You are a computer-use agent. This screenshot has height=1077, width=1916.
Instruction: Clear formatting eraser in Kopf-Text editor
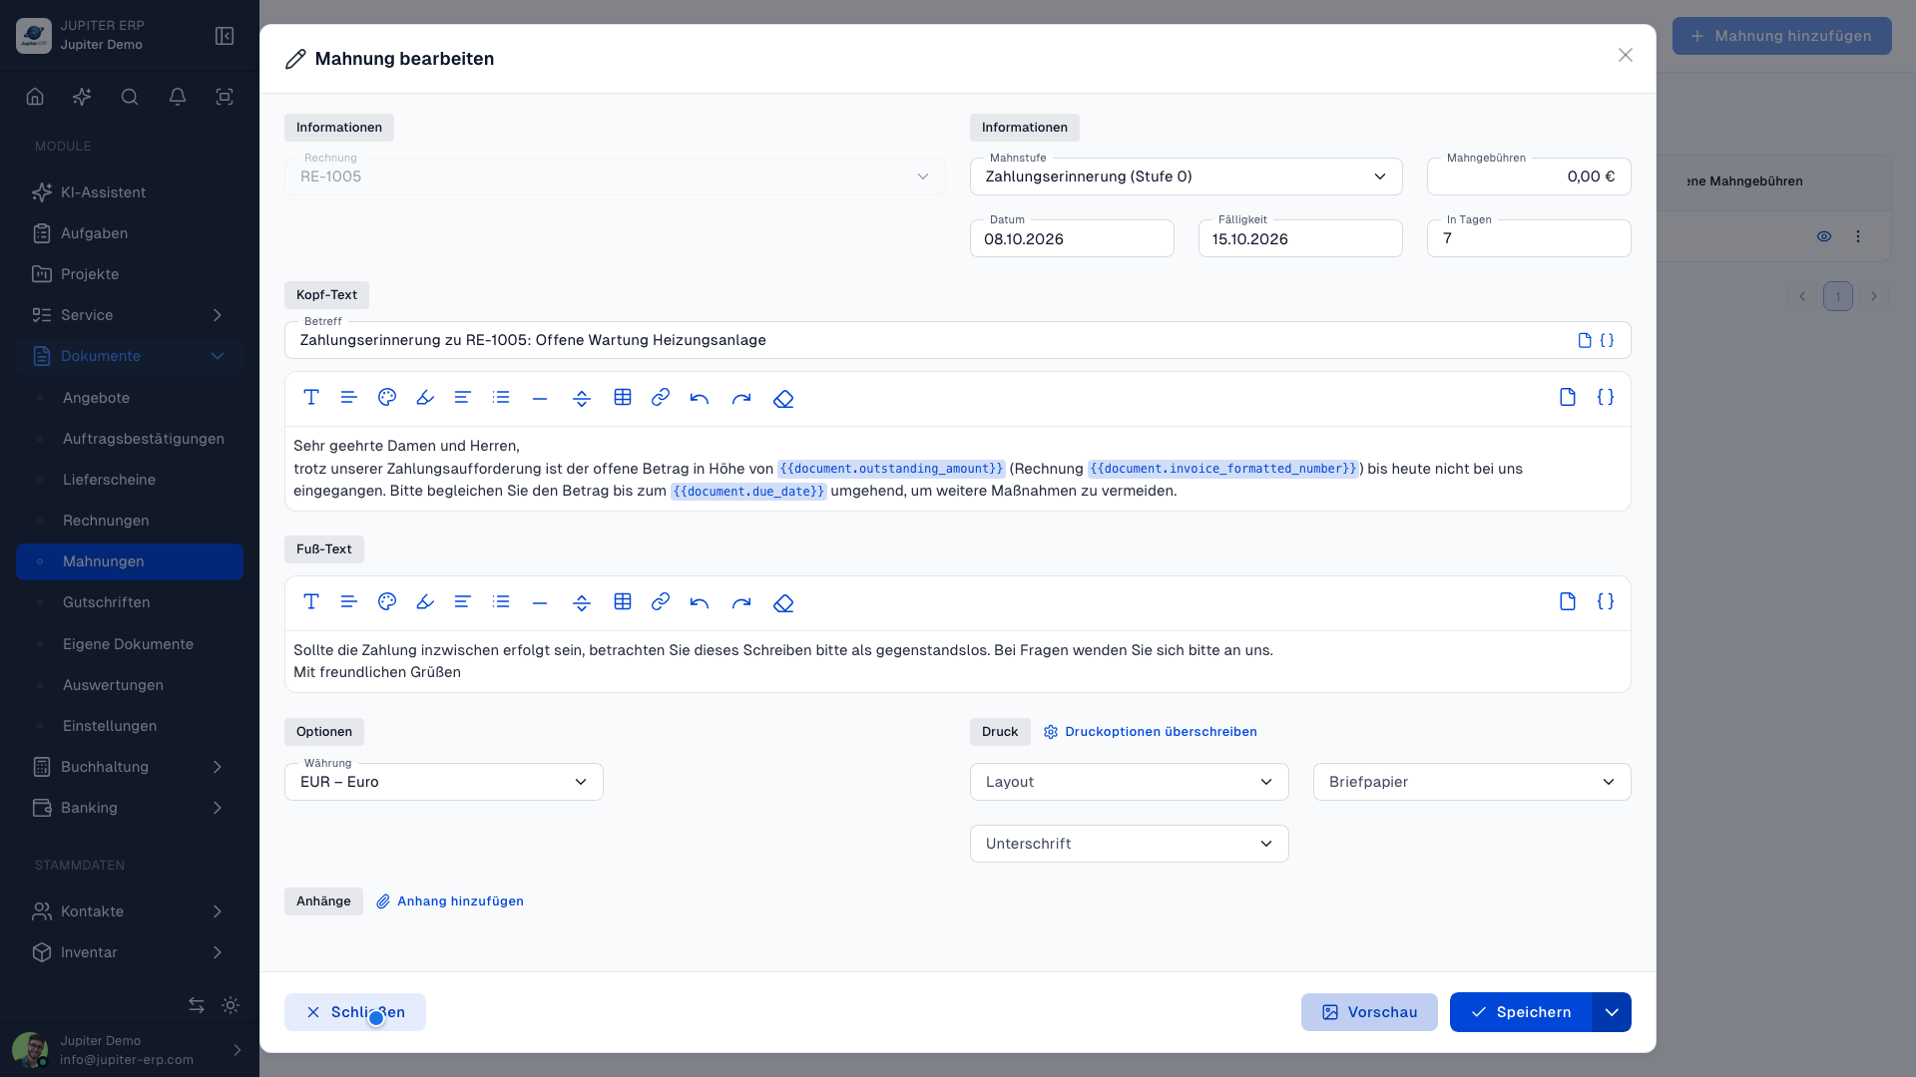(783, 398)
